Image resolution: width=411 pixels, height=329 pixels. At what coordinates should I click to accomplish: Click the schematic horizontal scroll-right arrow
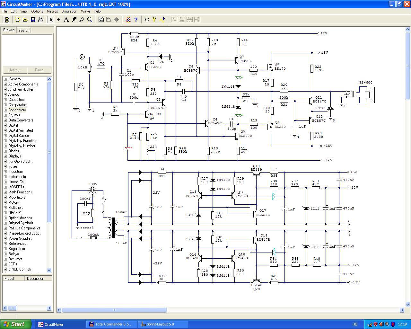click(402, 310)
